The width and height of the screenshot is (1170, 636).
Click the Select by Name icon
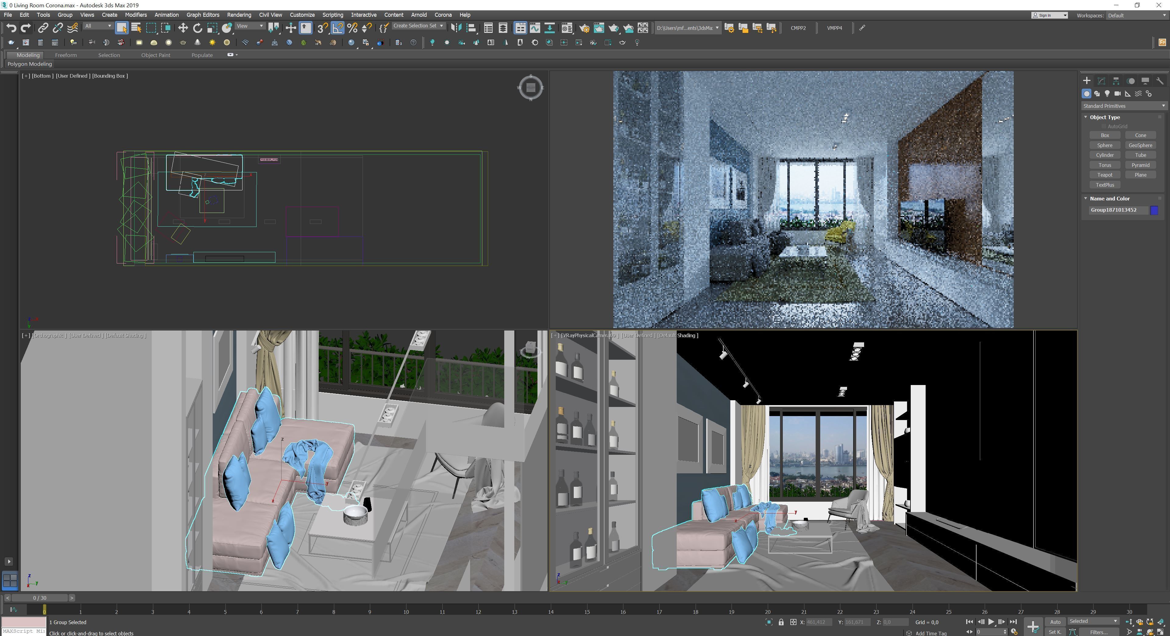tap(136, 28)
